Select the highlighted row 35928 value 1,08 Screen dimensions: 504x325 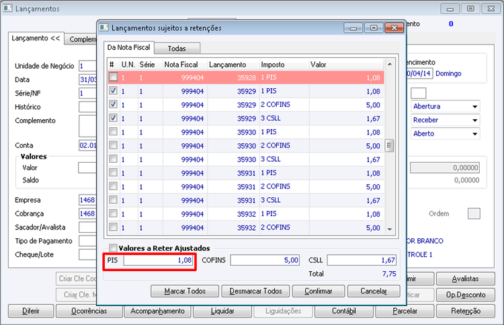pos(373,77)
